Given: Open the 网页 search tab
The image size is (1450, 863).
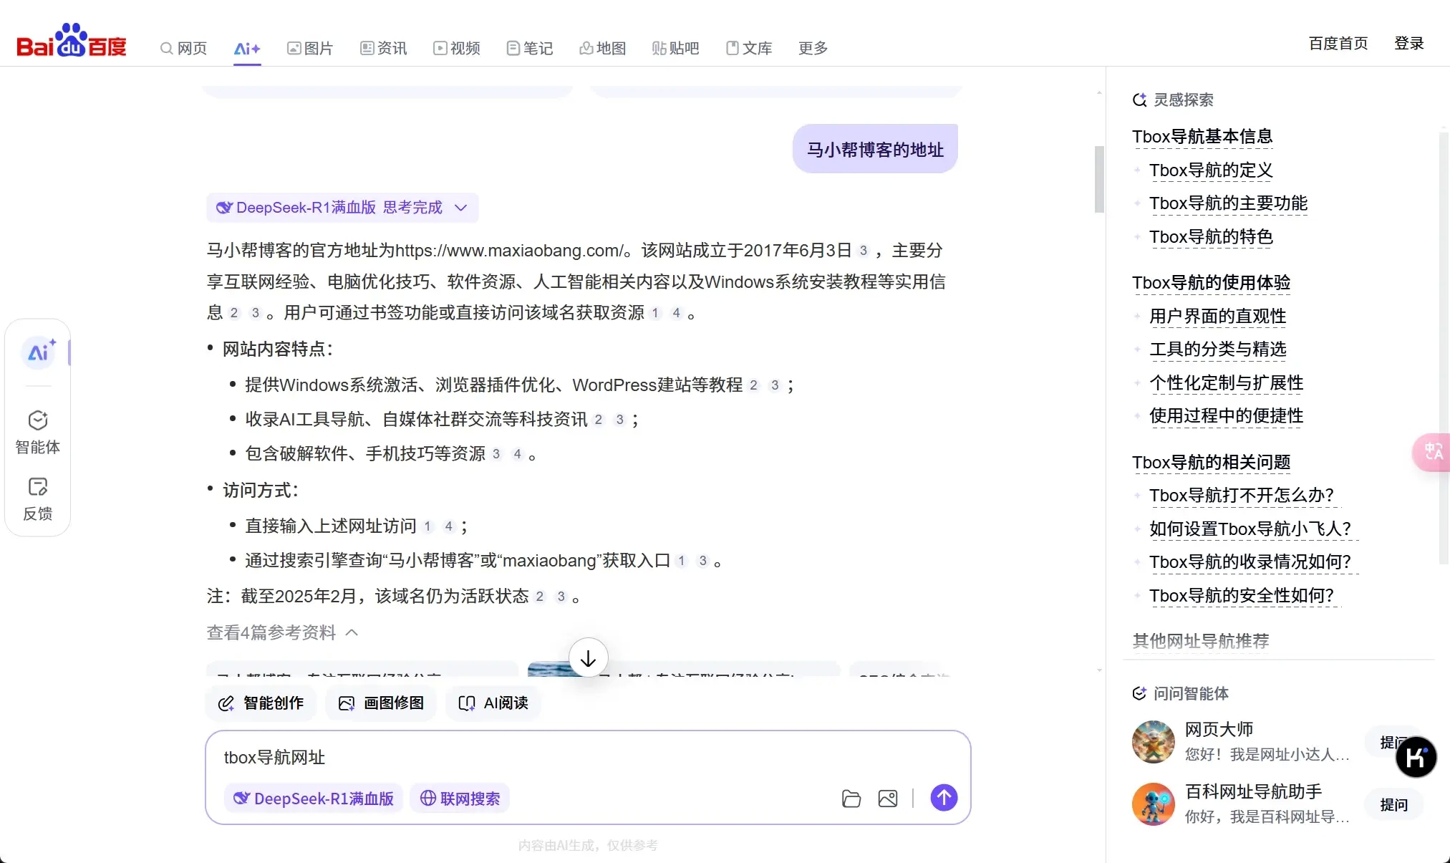Looking at the screenshot, I should pos(183,48).
